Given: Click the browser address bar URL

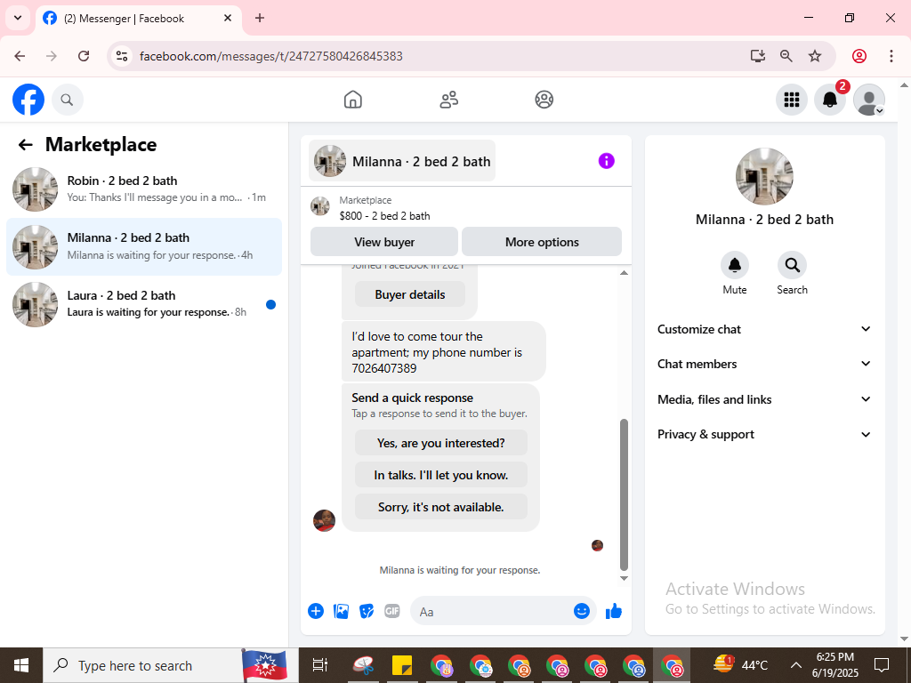Looking at the screenshot, I should pos(270,56).
